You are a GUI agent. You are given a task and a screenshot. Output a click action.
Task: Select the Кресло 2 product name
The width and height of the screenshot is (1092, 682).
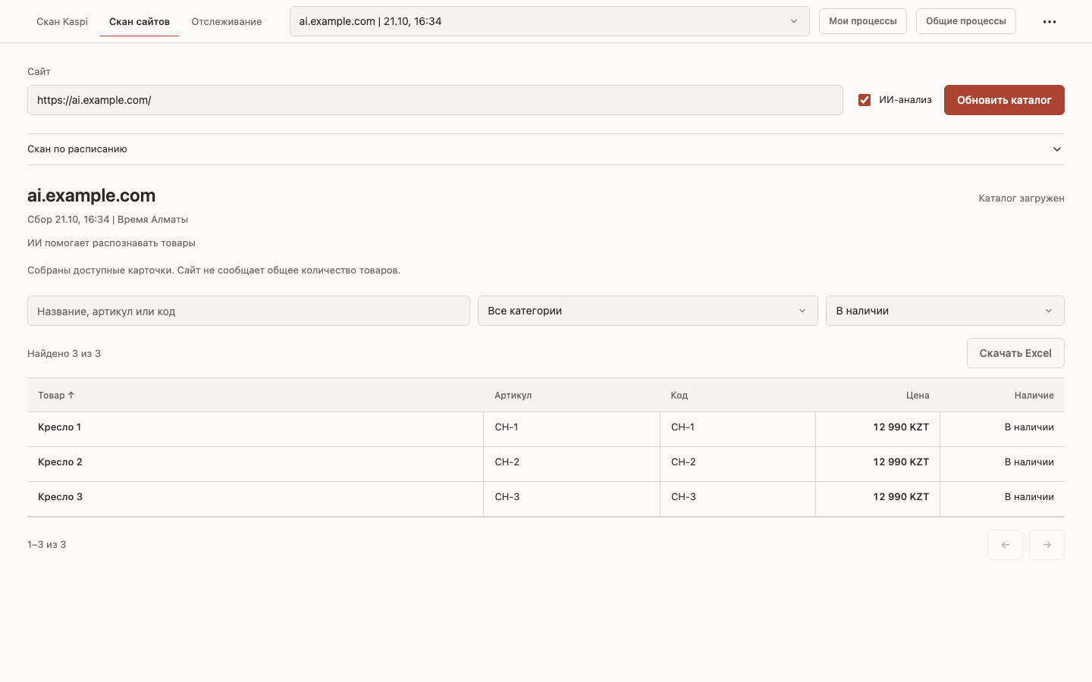pos(61,462)
